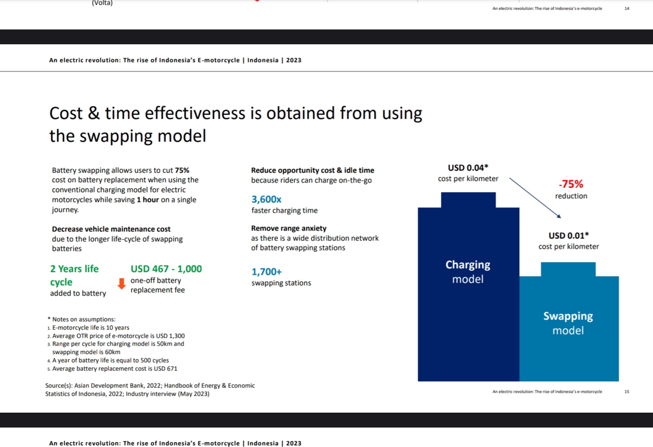Click the "Notes on assumptions" heading
Viewport: 653px width, 447px height.
[x=83, y=319]
